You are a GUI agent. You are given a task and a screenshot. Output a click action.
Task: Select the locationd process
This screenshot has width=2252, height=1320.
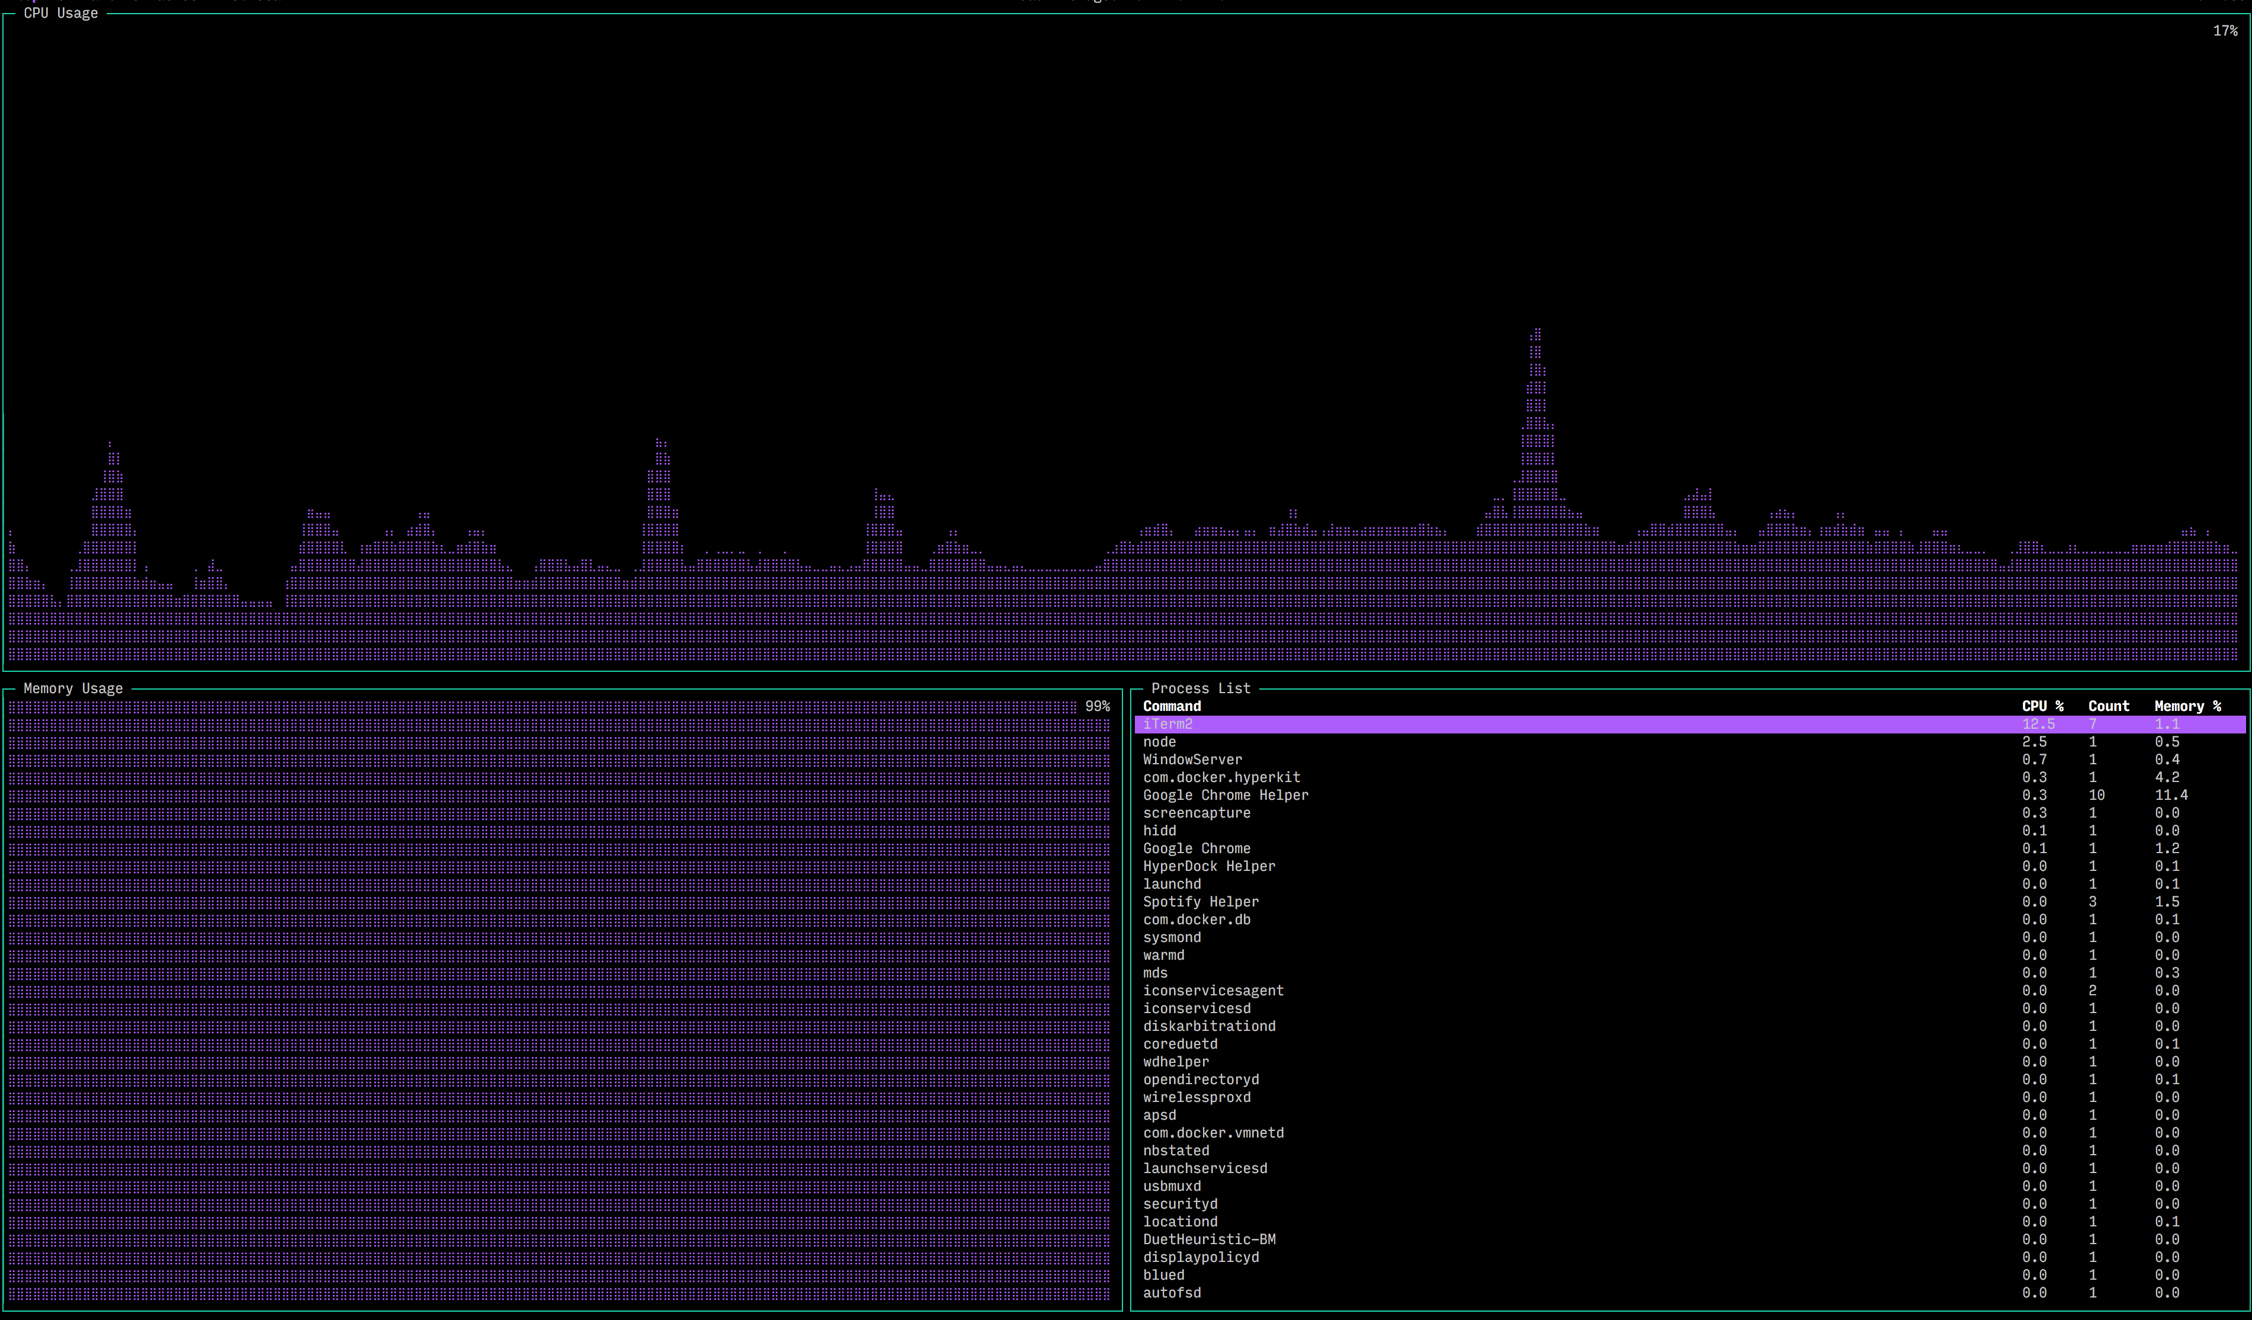click(x=1690, y=1222)
